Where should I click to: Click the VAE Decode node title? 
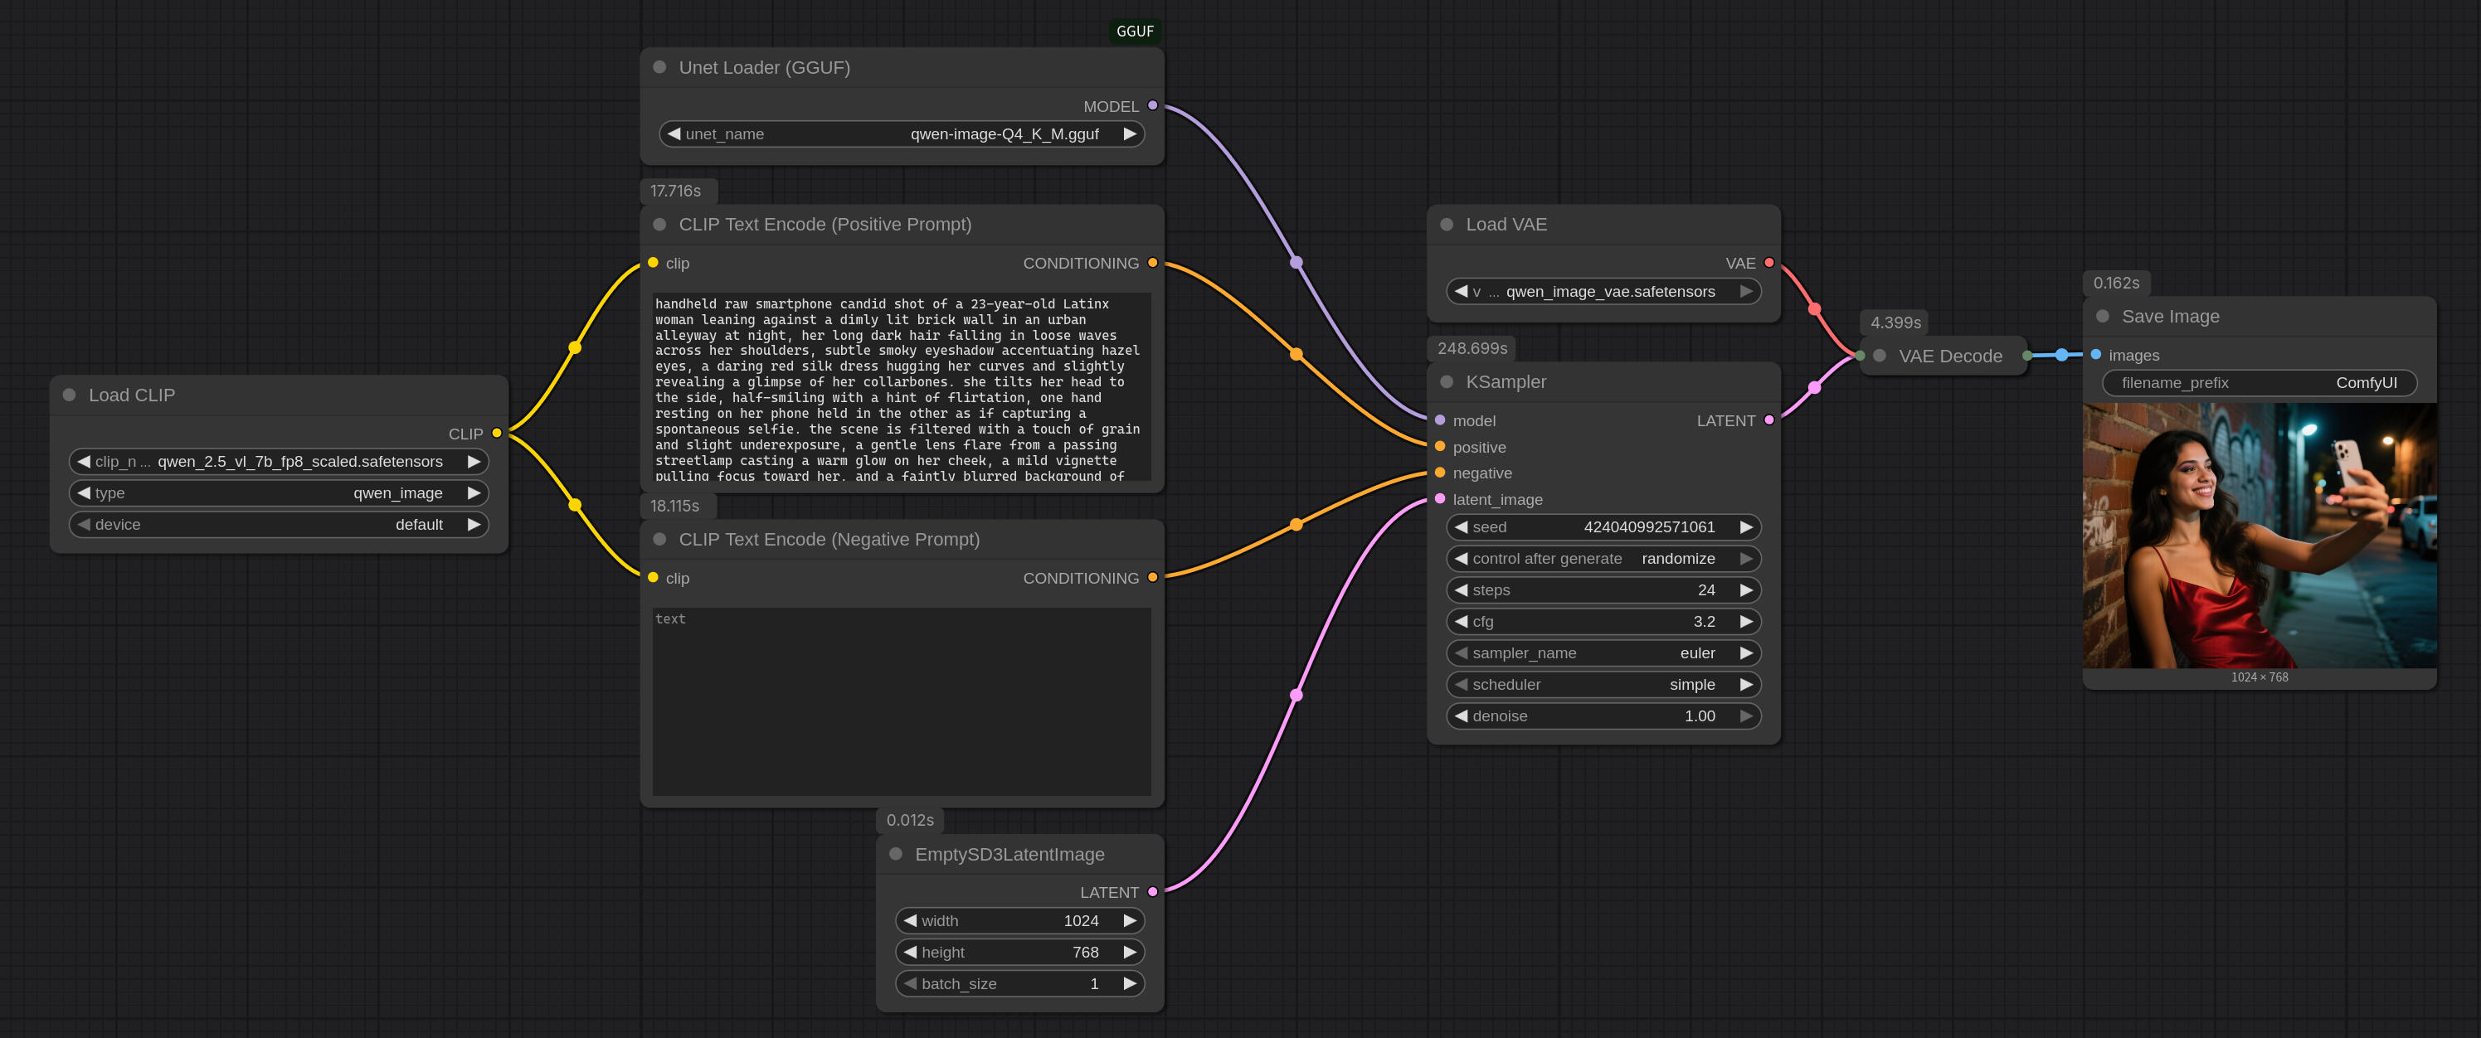(x=1949, y=357)
